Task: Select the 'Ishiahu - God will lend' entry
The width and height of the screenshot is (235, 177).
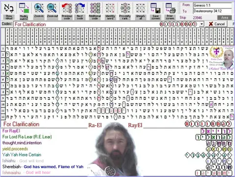Action: point(23,161)
